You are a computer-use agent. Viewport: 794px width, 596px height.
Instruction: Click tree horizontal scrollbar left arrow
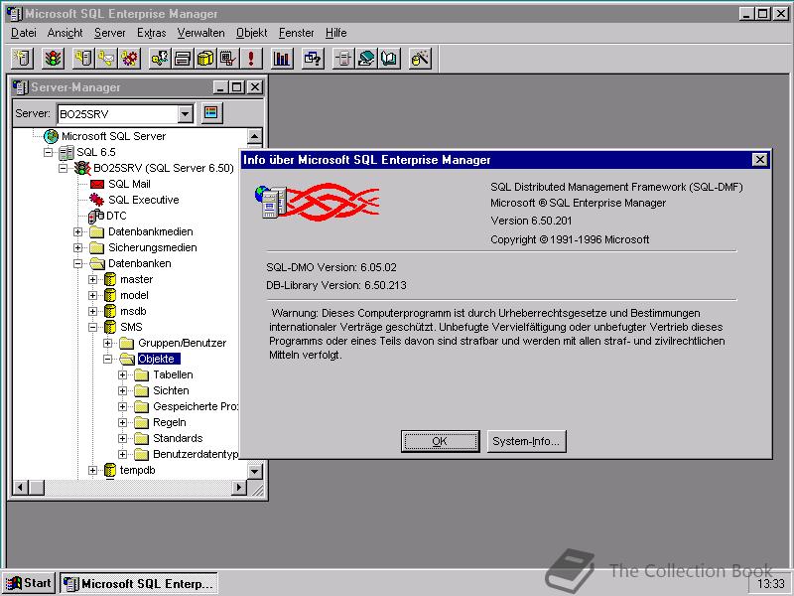[x=20, y=488]
